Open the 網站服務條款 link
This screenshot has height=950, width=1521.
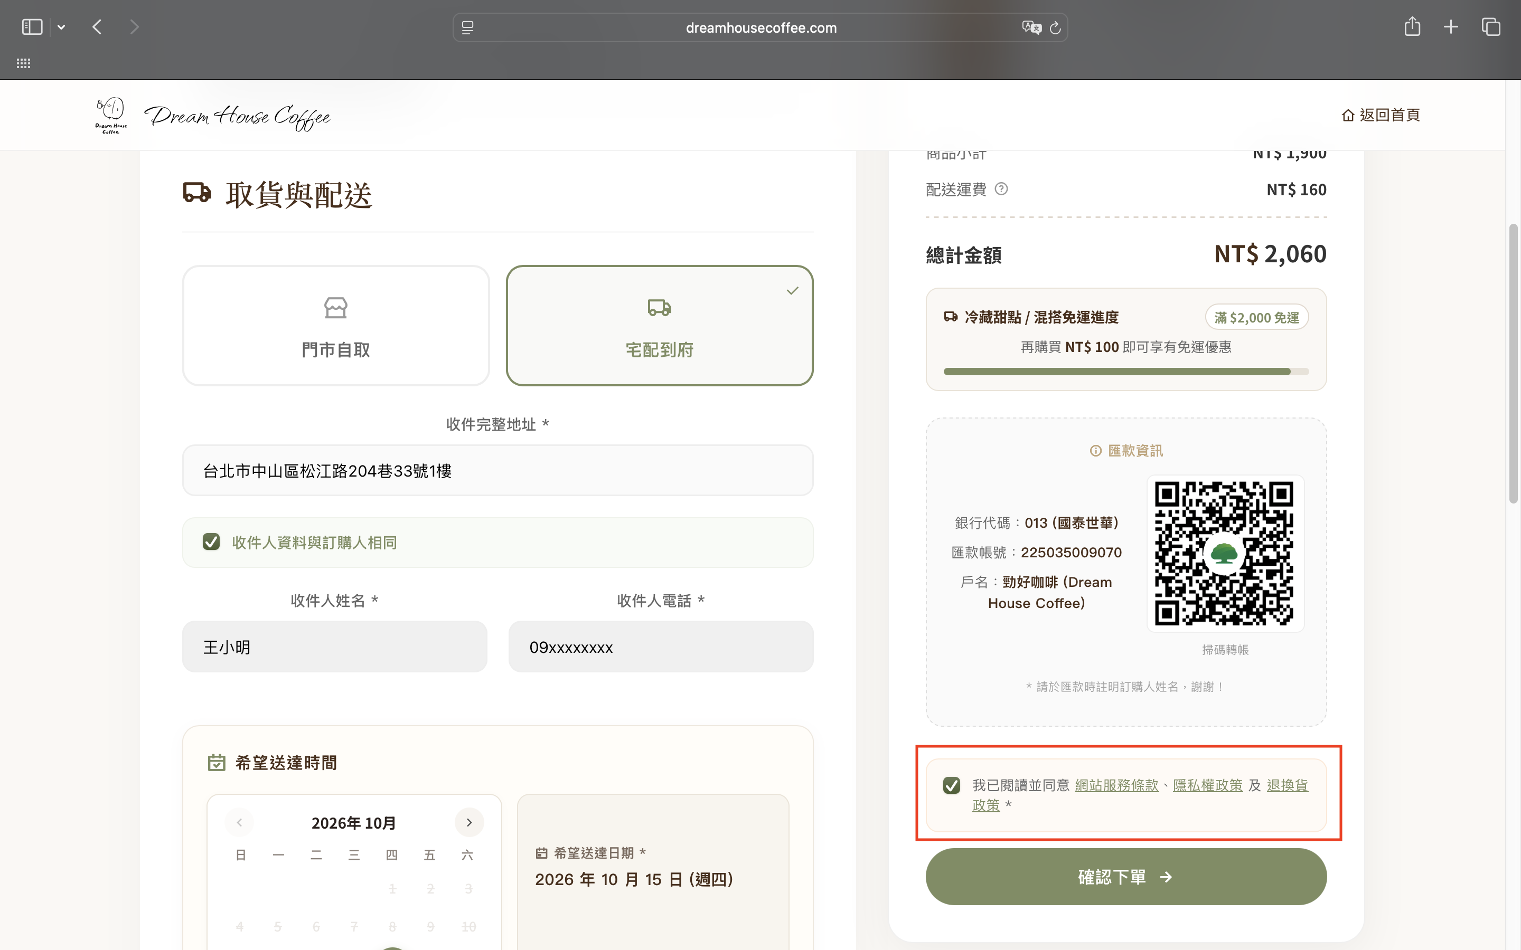pyautogui.click(x=1116, y=785)
